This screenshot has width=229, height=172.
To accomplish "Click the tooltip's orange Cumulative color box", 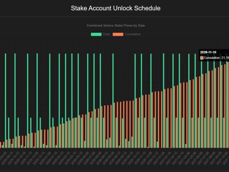I will [x=202, y=58].
